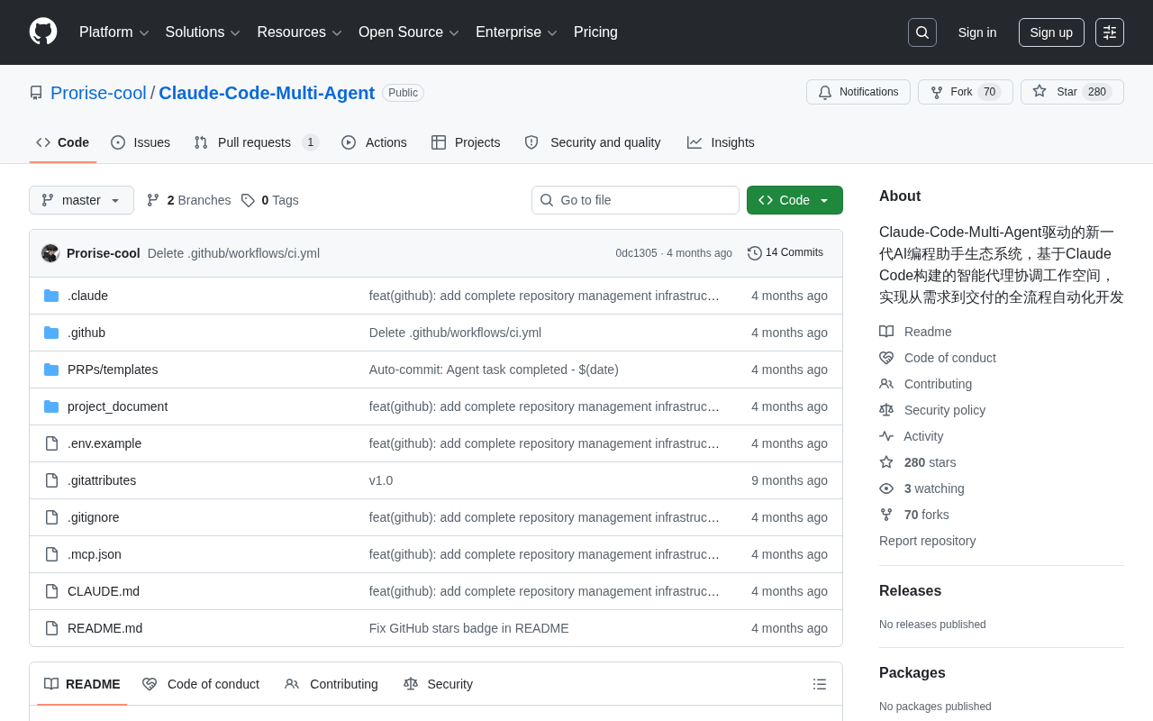Click the .mcp.json file icon

(51, 554)
